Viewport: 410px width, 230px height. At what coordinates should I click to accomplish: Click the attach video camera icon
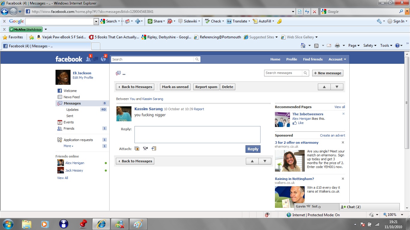point(146,149)
